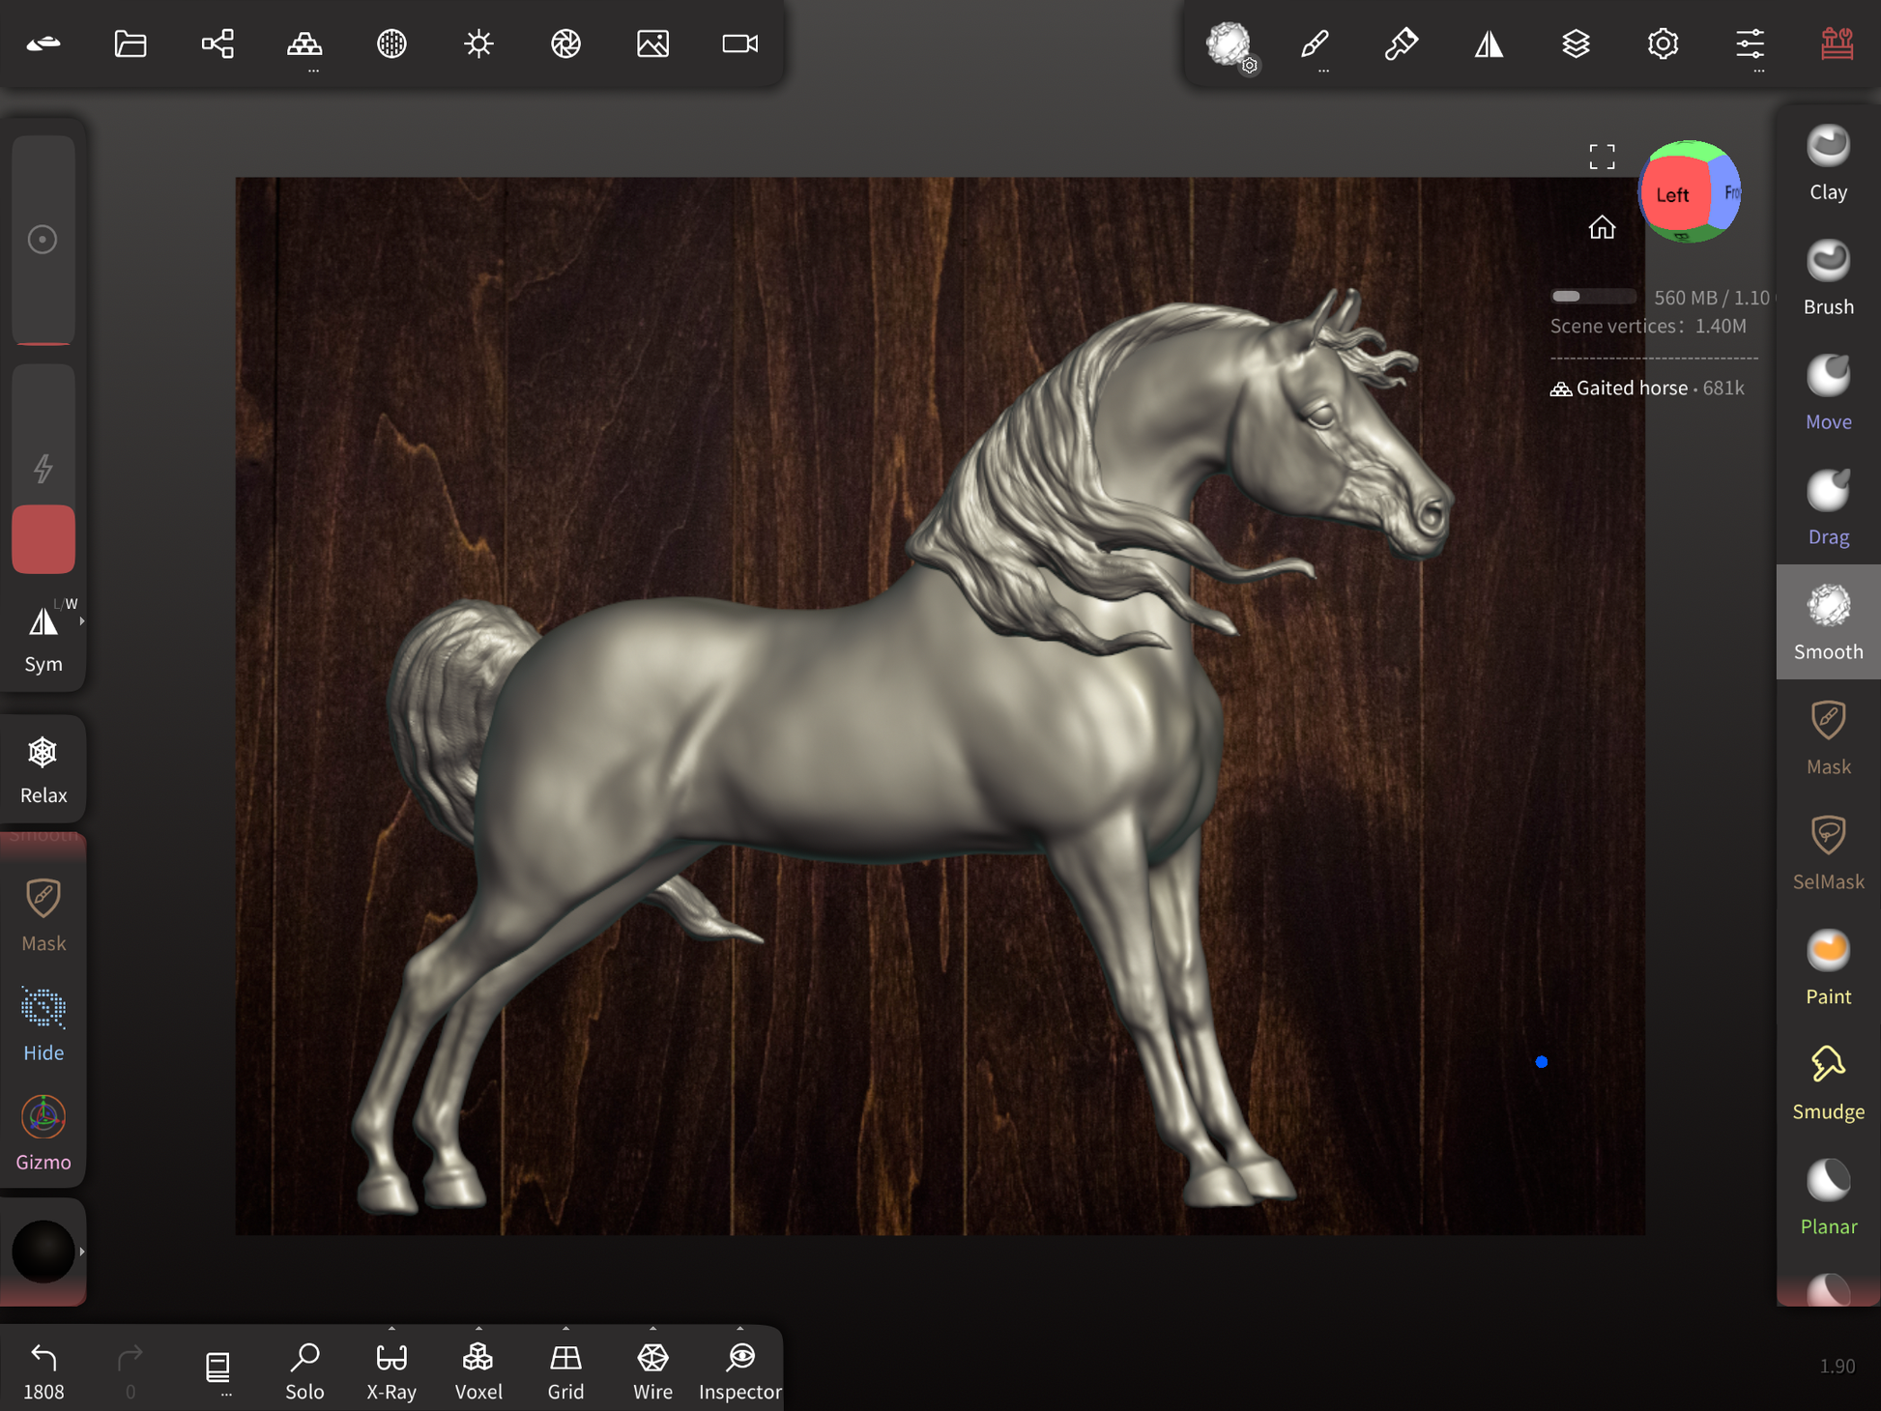
Task: Toggle Wire display mode
Action: (652, 1369)
